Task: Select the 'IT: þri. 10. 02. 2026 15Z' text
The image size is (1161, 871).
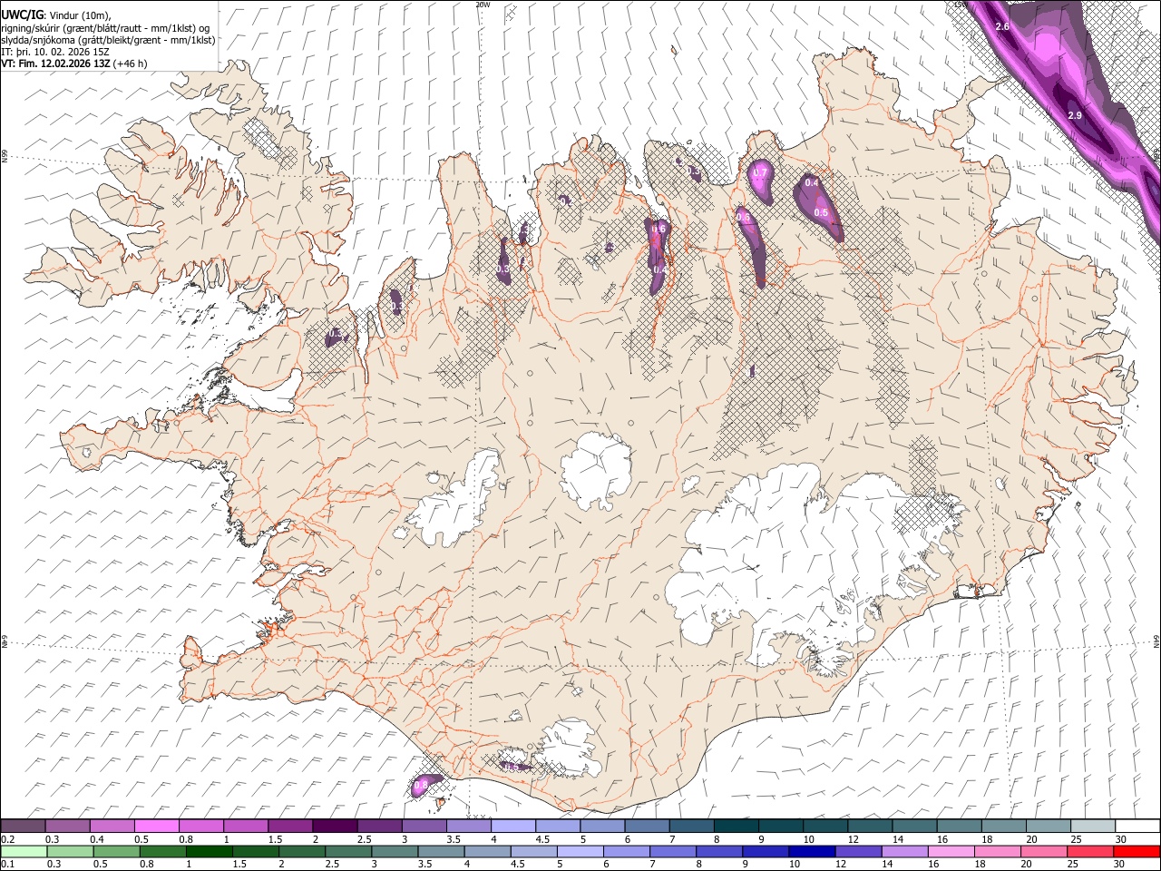Action: 55,52
